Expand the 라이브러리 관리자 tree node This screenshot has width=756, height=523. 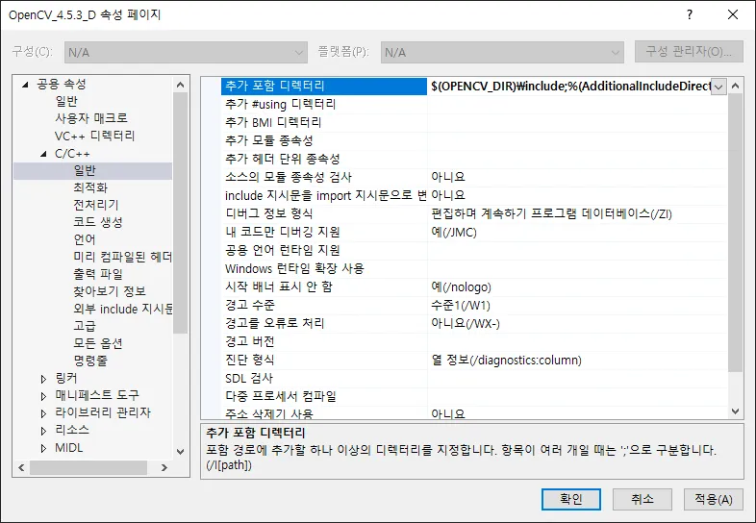coord(43,413)
